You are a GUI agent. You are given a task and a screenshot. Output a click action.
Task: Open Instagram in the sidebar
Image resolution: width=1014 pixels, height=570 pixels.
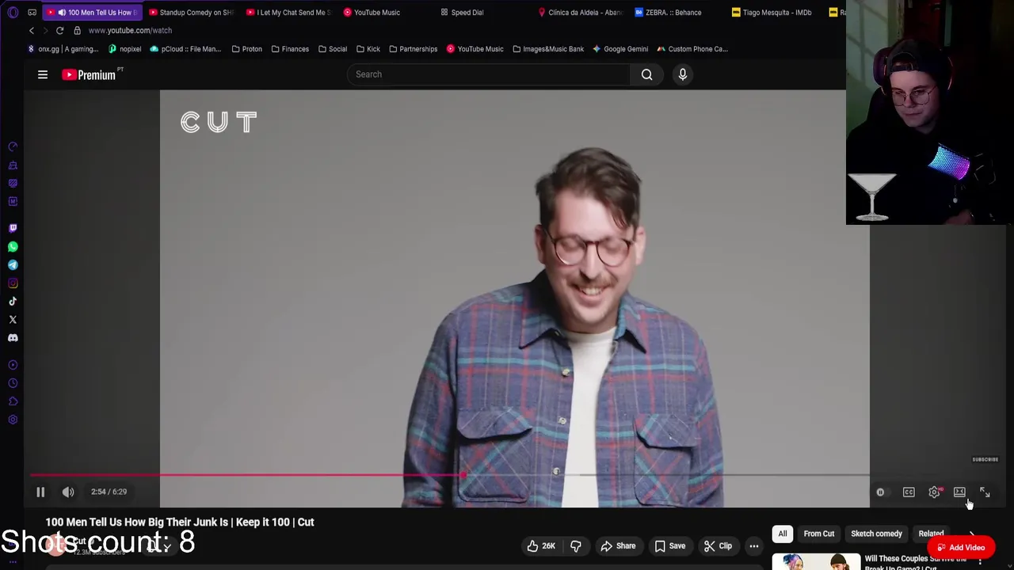click(13, 283)
